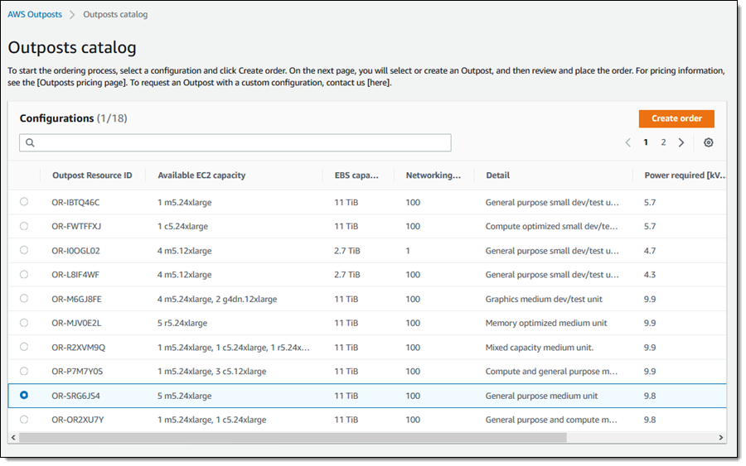Select radio button for OR-OR2XU7Y
Viewport: 746px width, 466px height.
coord(24,420)
